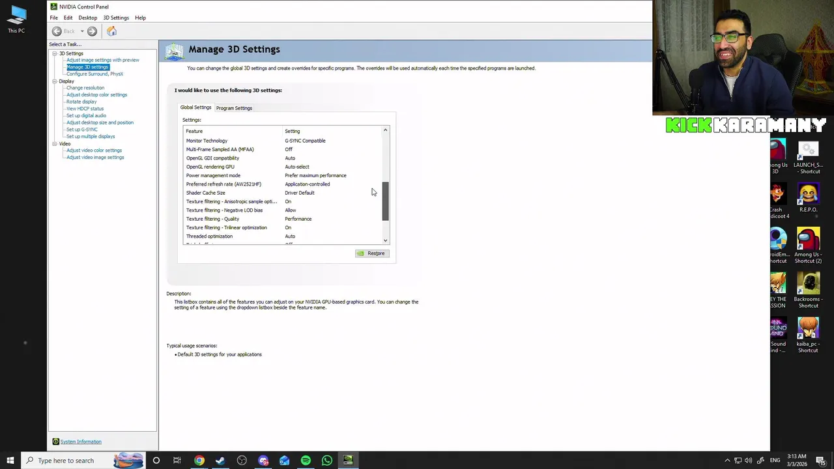Click the Back navigation arrow icon
The image size is (834, 469).
(x=57, y=31)
